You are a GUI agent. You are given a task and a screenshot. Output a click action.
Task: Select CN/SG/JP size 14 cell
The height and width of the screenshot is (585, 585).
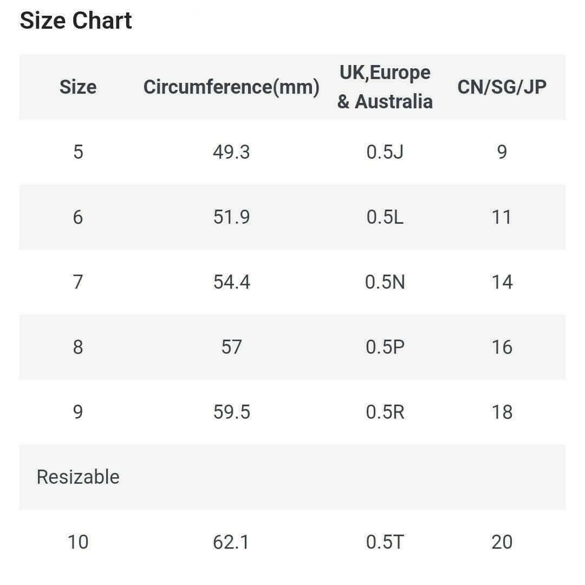(502, 282)
